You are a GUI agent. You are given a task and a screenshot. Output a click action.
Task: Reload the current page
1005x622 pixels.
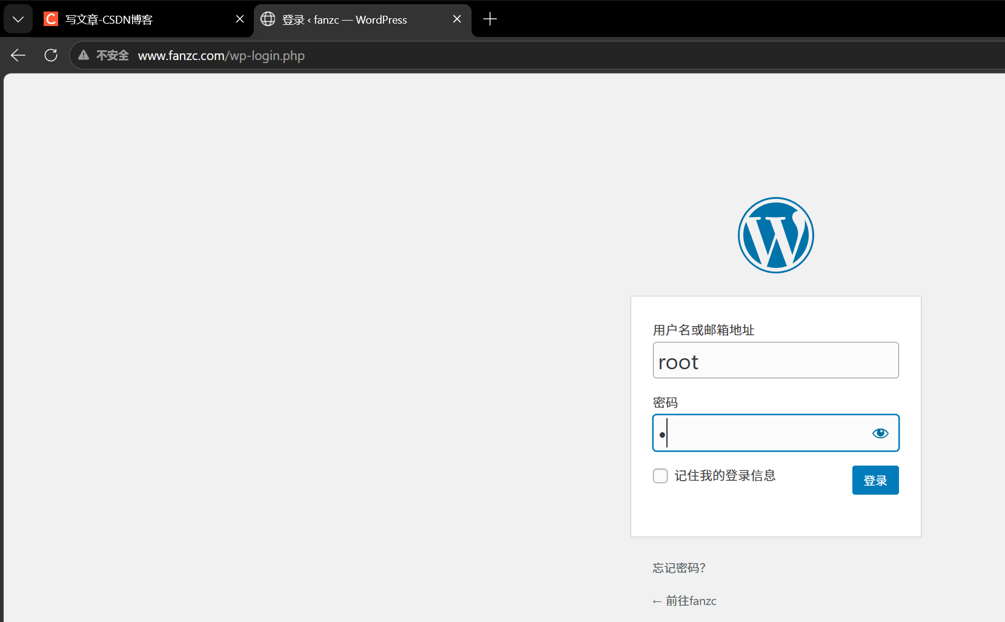point(51,56)
